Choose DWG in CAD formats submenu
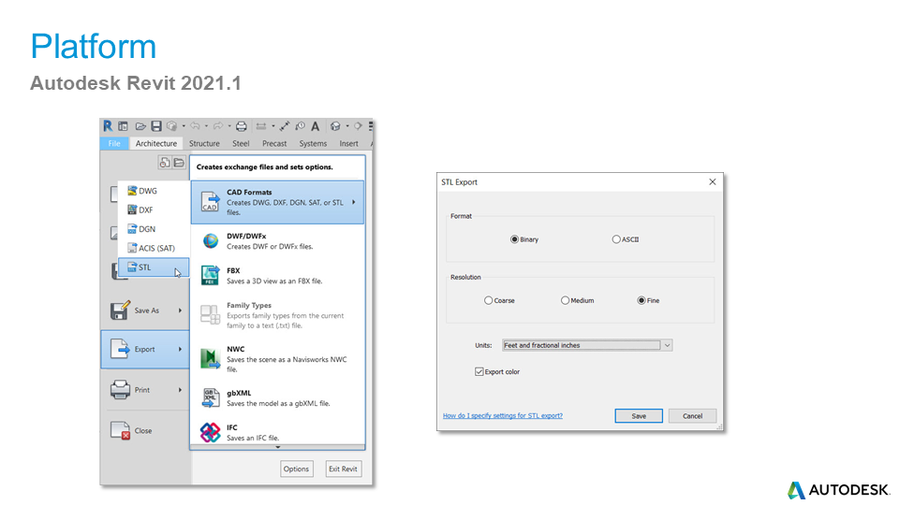Viewport: 899px width, 505px height. (154, 191)
